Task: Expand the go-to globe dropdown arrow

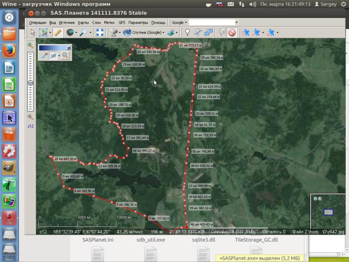Action: tap(76, 33)
